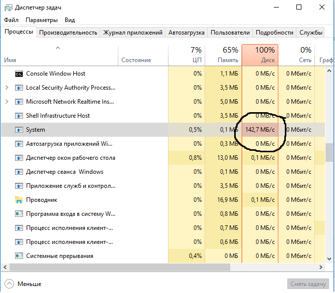Click the first Процесс исполнения клиент icon

[x=19, y=228]
